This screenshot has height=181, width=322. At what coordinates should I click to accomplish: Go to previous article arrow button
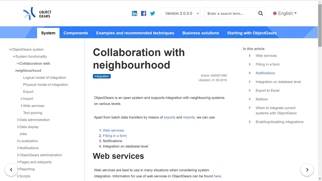point(11,170)
